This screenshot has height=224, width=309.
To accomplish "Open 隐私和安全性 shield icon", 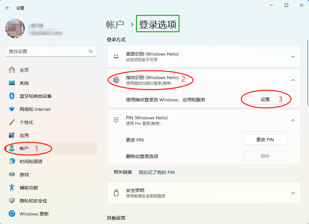I will tap(12, 201).
